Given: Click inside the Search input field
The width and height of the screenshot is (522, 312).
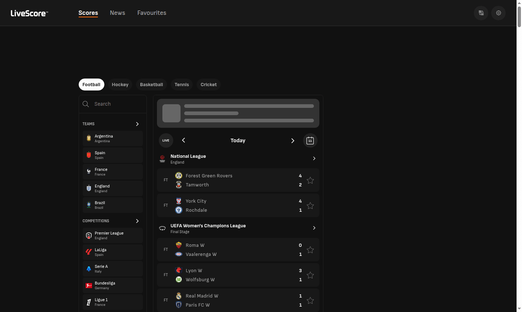Looking at the screenshot, I should (109, 104).
